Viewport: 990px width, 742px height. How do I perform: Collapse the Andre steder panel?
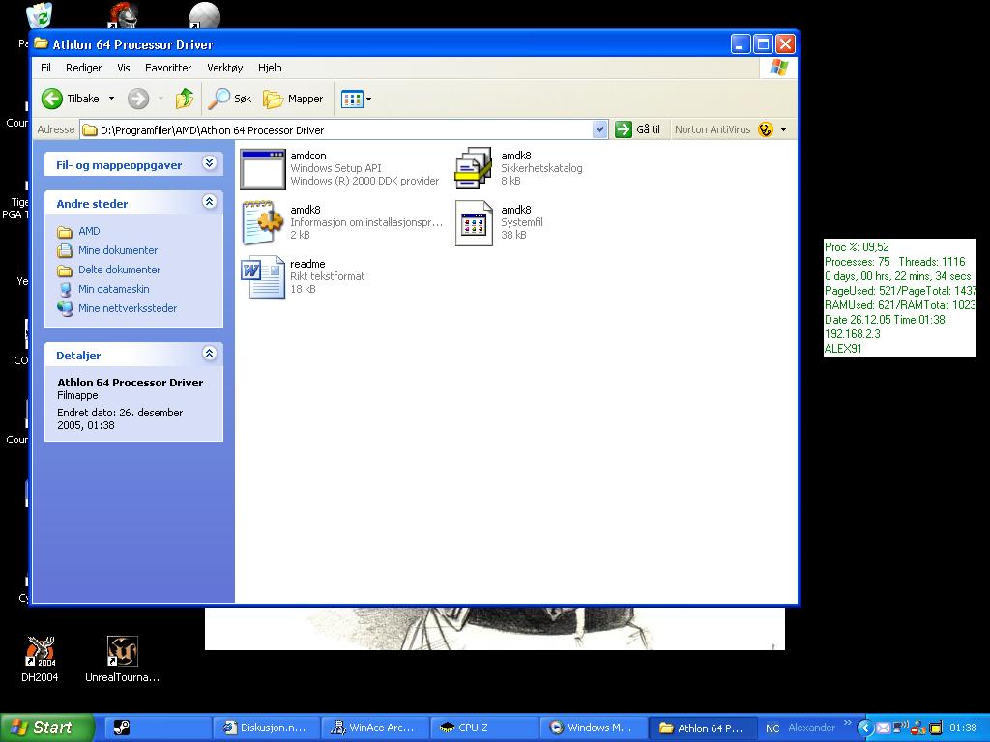coord(210,202)
